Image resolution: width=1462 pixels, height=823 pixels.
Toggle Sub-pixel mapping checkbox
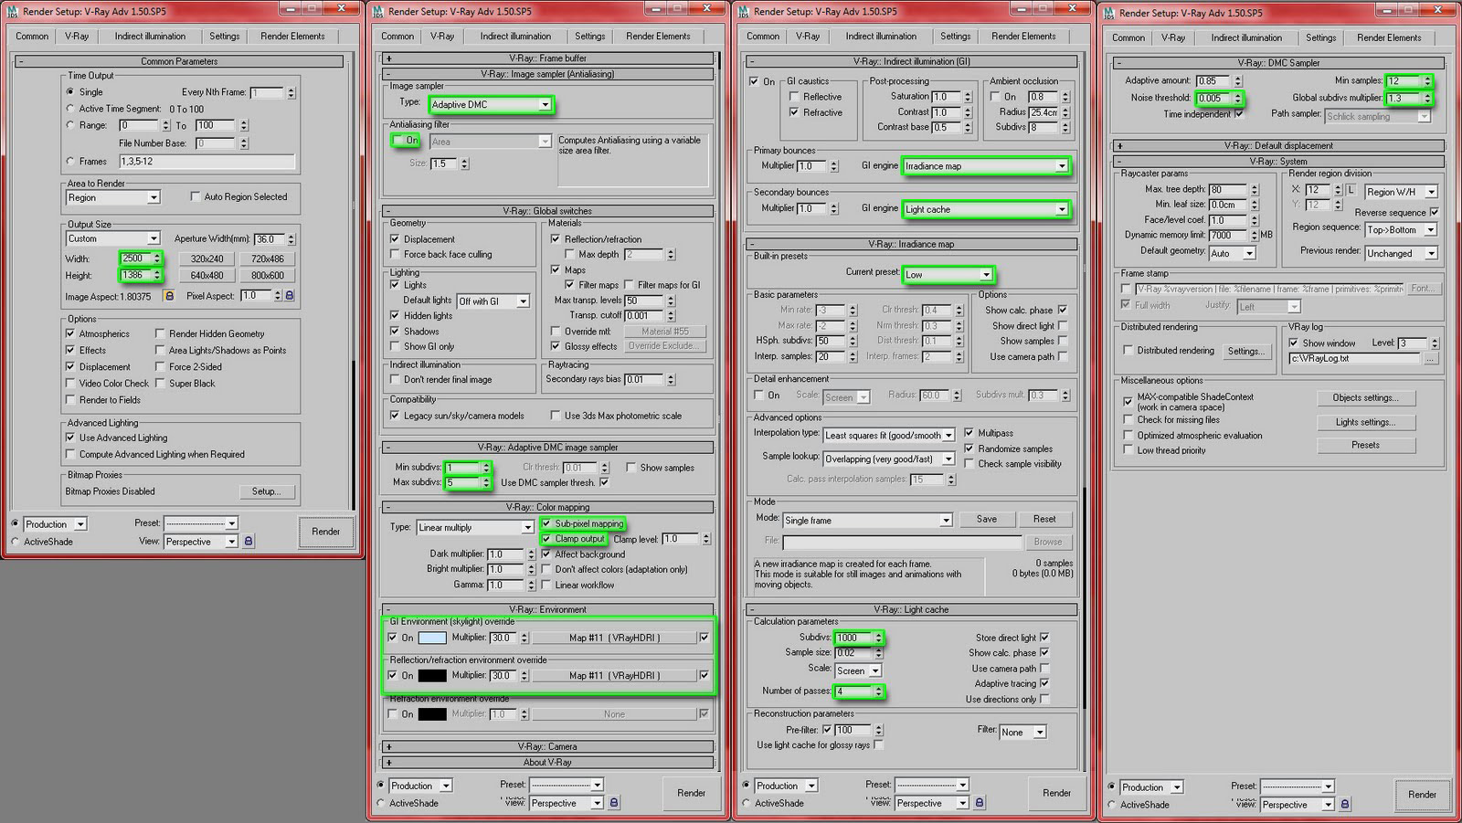tap(546, 523)
